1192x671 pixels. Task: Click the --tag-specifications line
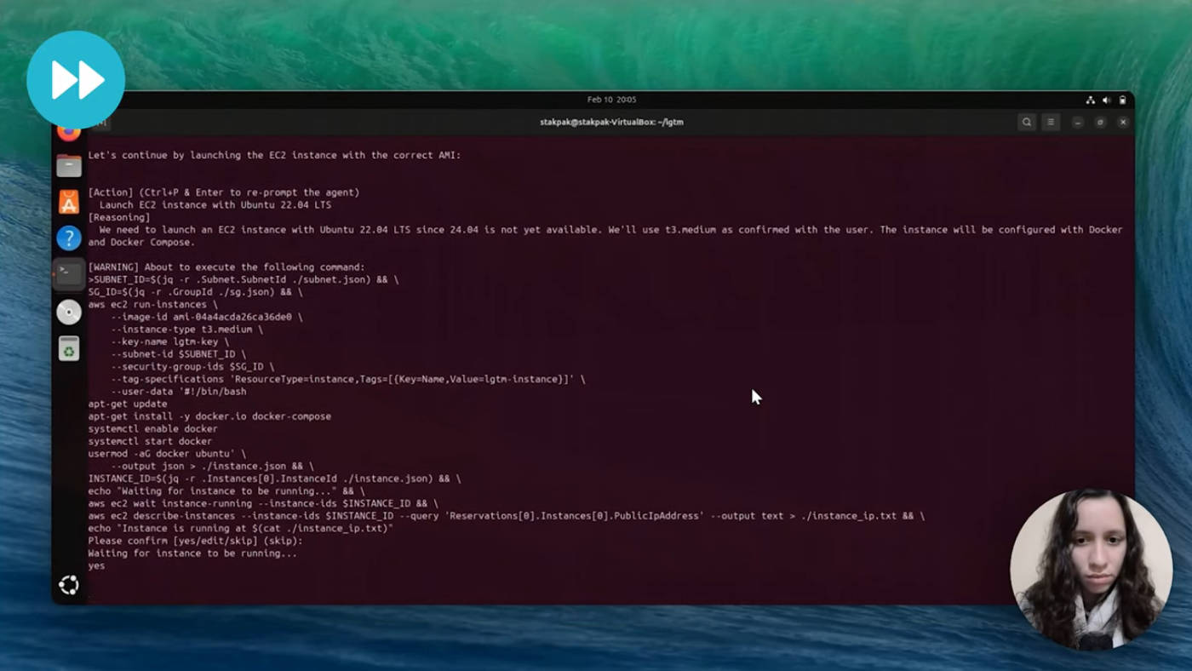[348, 379]
